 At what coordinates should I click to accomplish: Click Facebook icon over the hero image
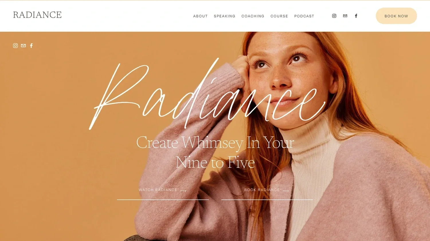coord(32,45)
